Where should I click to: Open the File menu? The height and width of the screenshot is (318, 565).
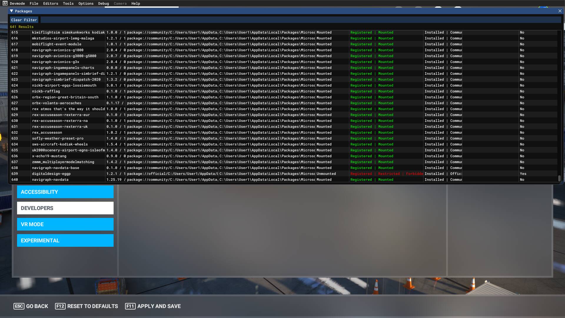pos(34,4)
